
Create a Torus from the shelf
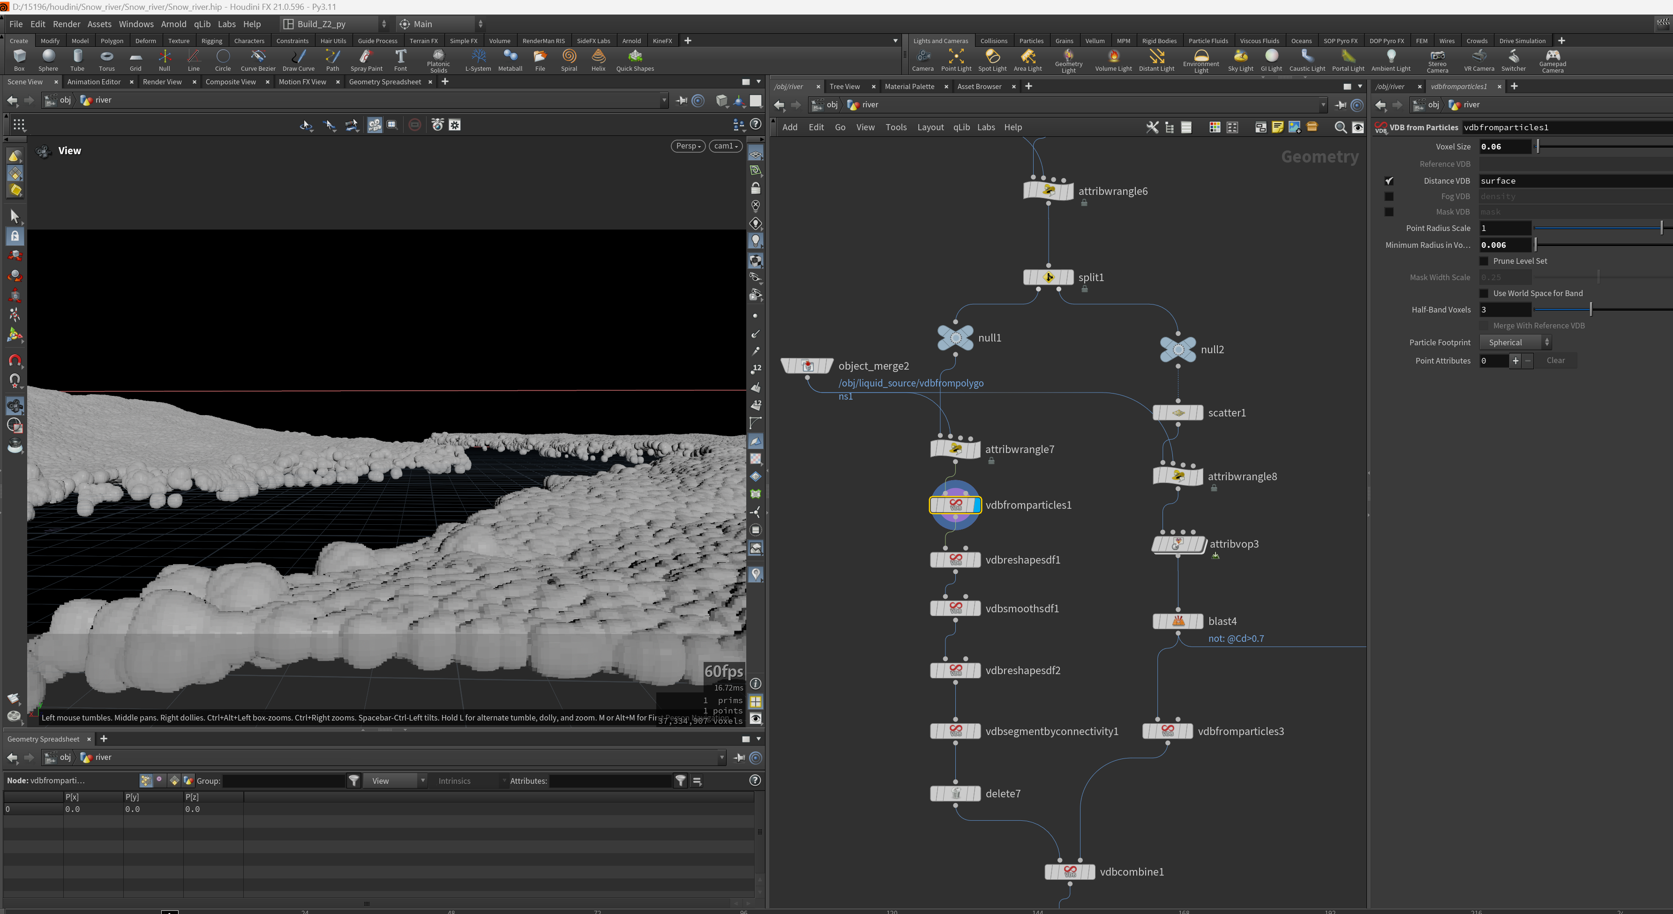click(106, 60)
